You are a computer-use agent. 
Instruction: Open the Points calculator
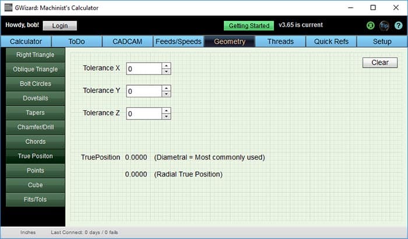pos(36,171)
